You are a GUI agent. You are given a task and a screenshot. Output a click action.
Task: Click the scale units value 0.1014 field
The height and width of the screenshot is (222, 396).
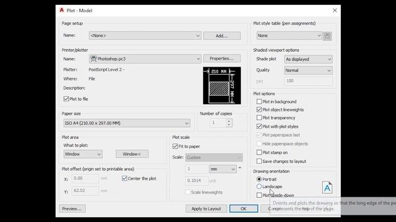coord(197,181)
